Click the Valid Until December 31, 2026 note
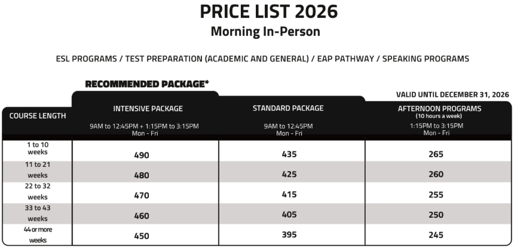514x247 pixels. 452,94
